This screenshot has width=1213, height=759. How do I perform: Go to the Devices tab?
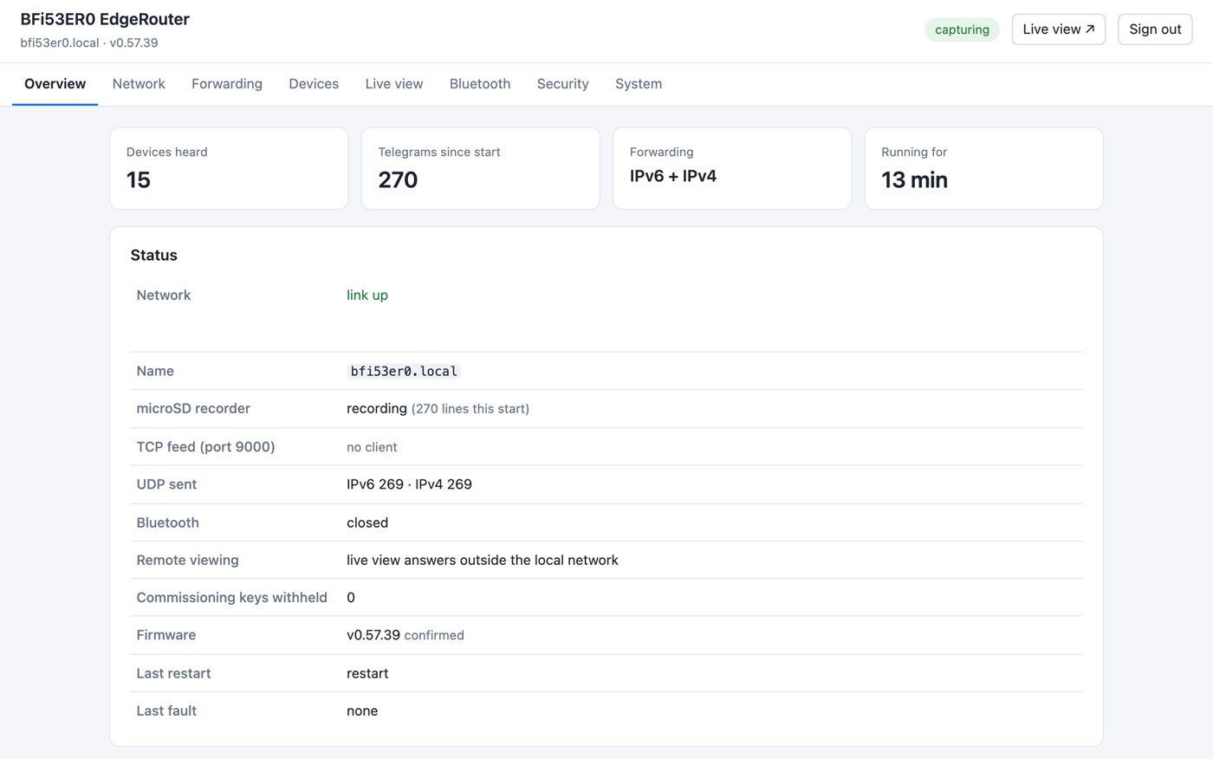(314, 84)
